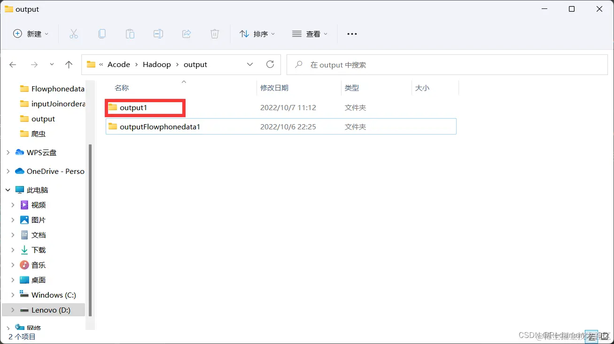Open Flowphonedata in the sidebar
This screenshot has width=614, height=344.
(x=52, y=89)
